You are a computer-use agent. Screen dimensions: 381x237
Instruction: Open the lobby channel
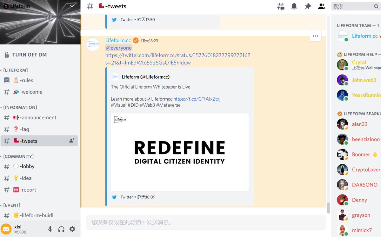(39, 166)
